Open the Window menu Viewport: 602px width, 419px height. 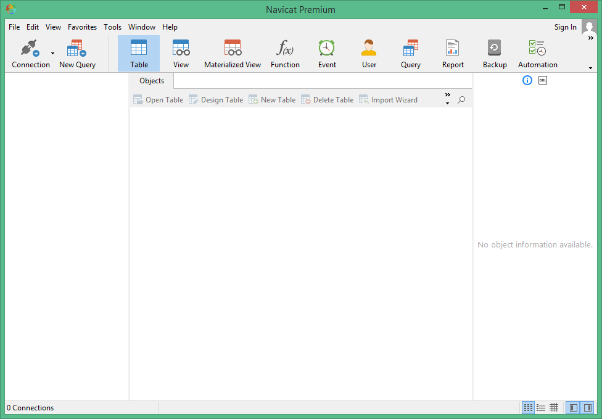tap(142, 27)
